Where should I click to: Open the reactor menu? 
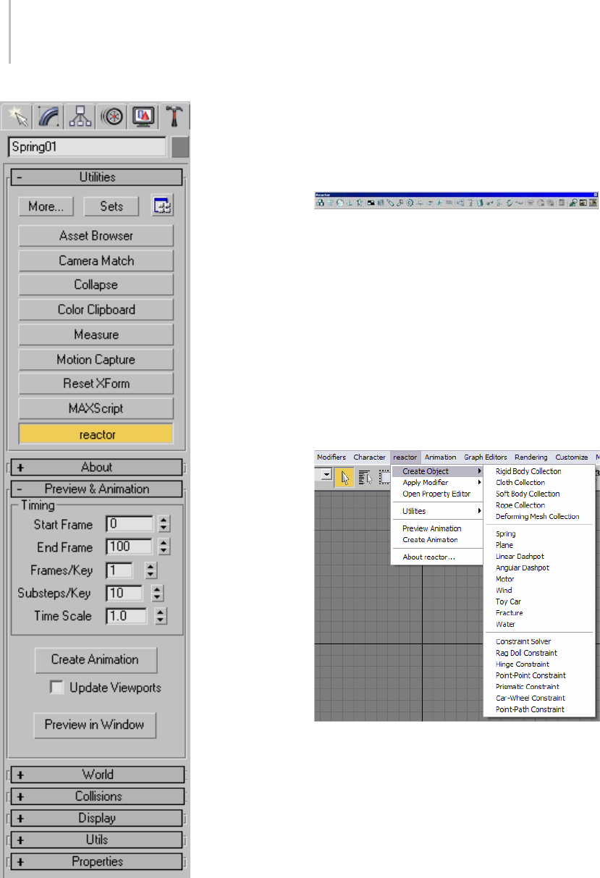[405, 457]
